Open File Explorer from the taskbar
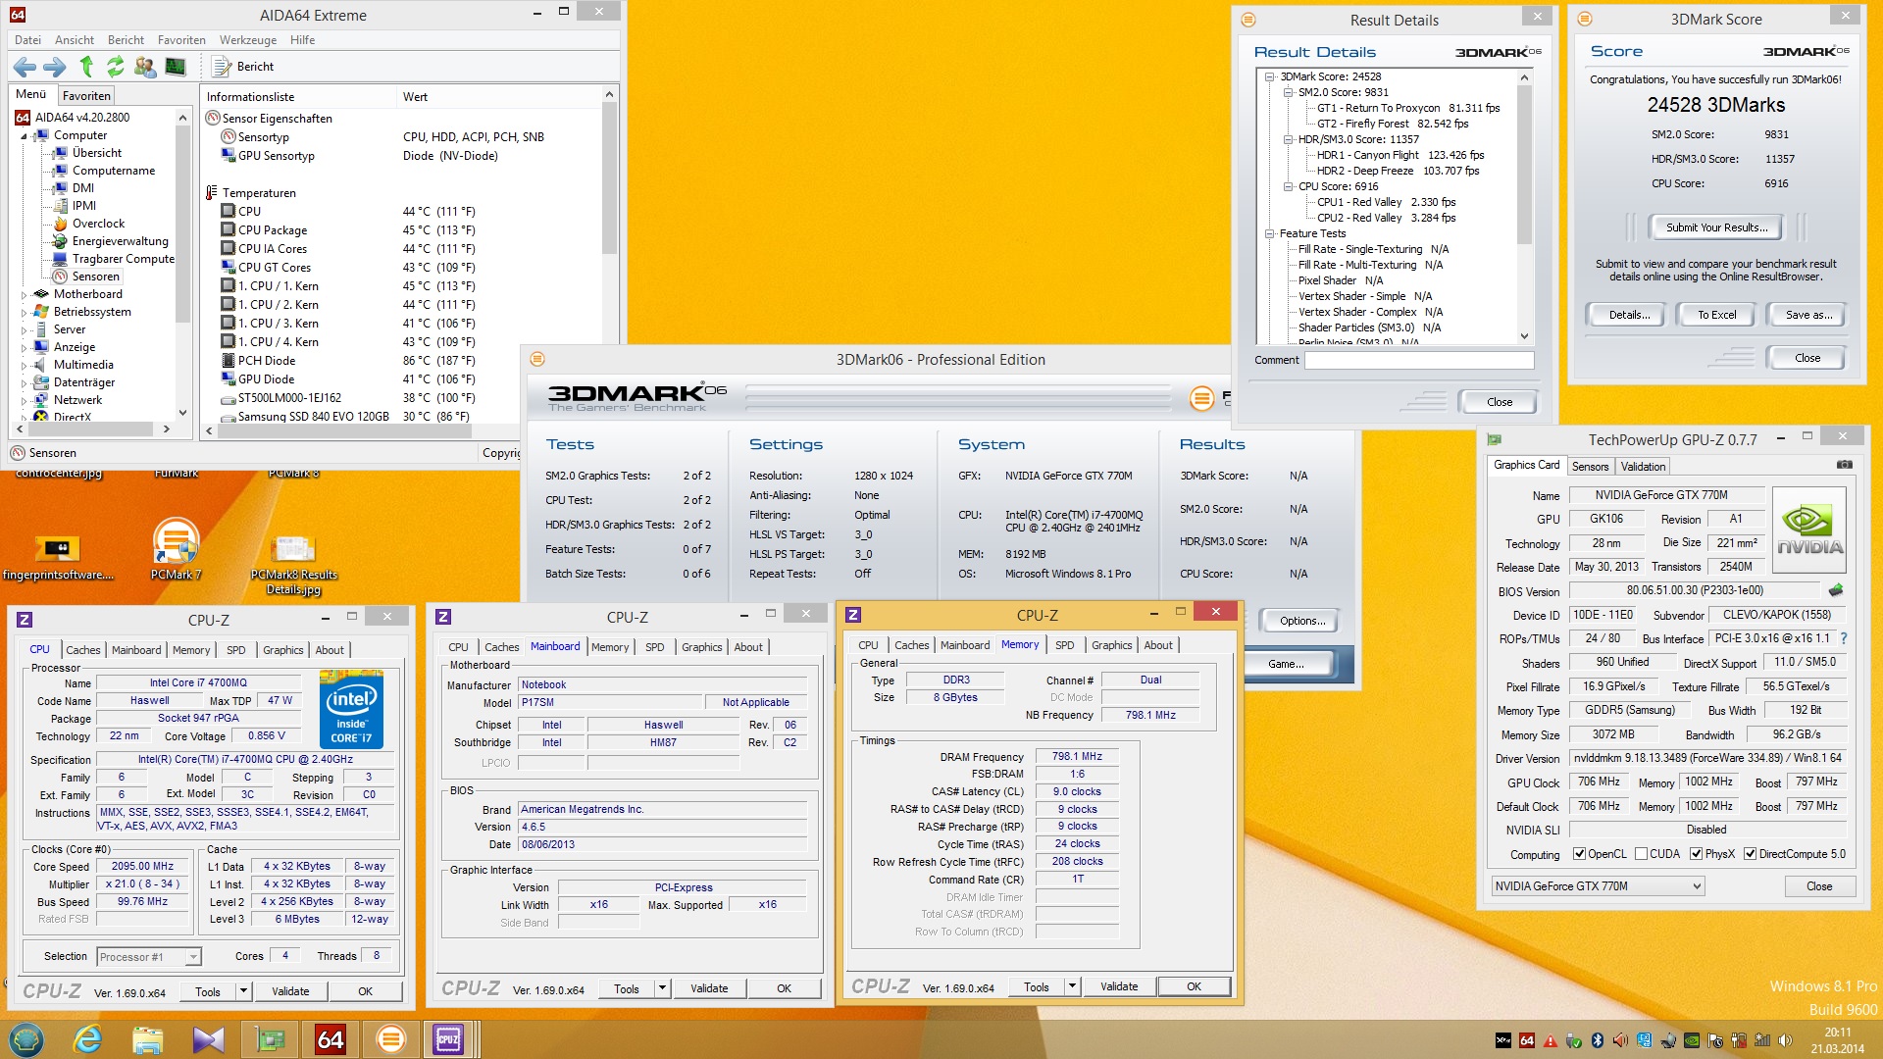This screenshot has width=1883, height=1059. pos(147,1039)
